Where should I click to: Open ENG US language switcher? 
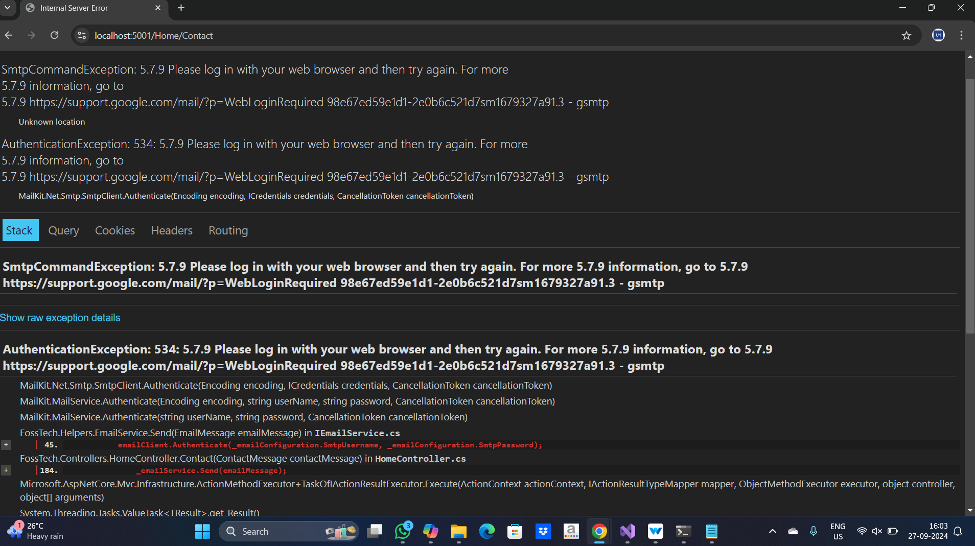point(838,532)
